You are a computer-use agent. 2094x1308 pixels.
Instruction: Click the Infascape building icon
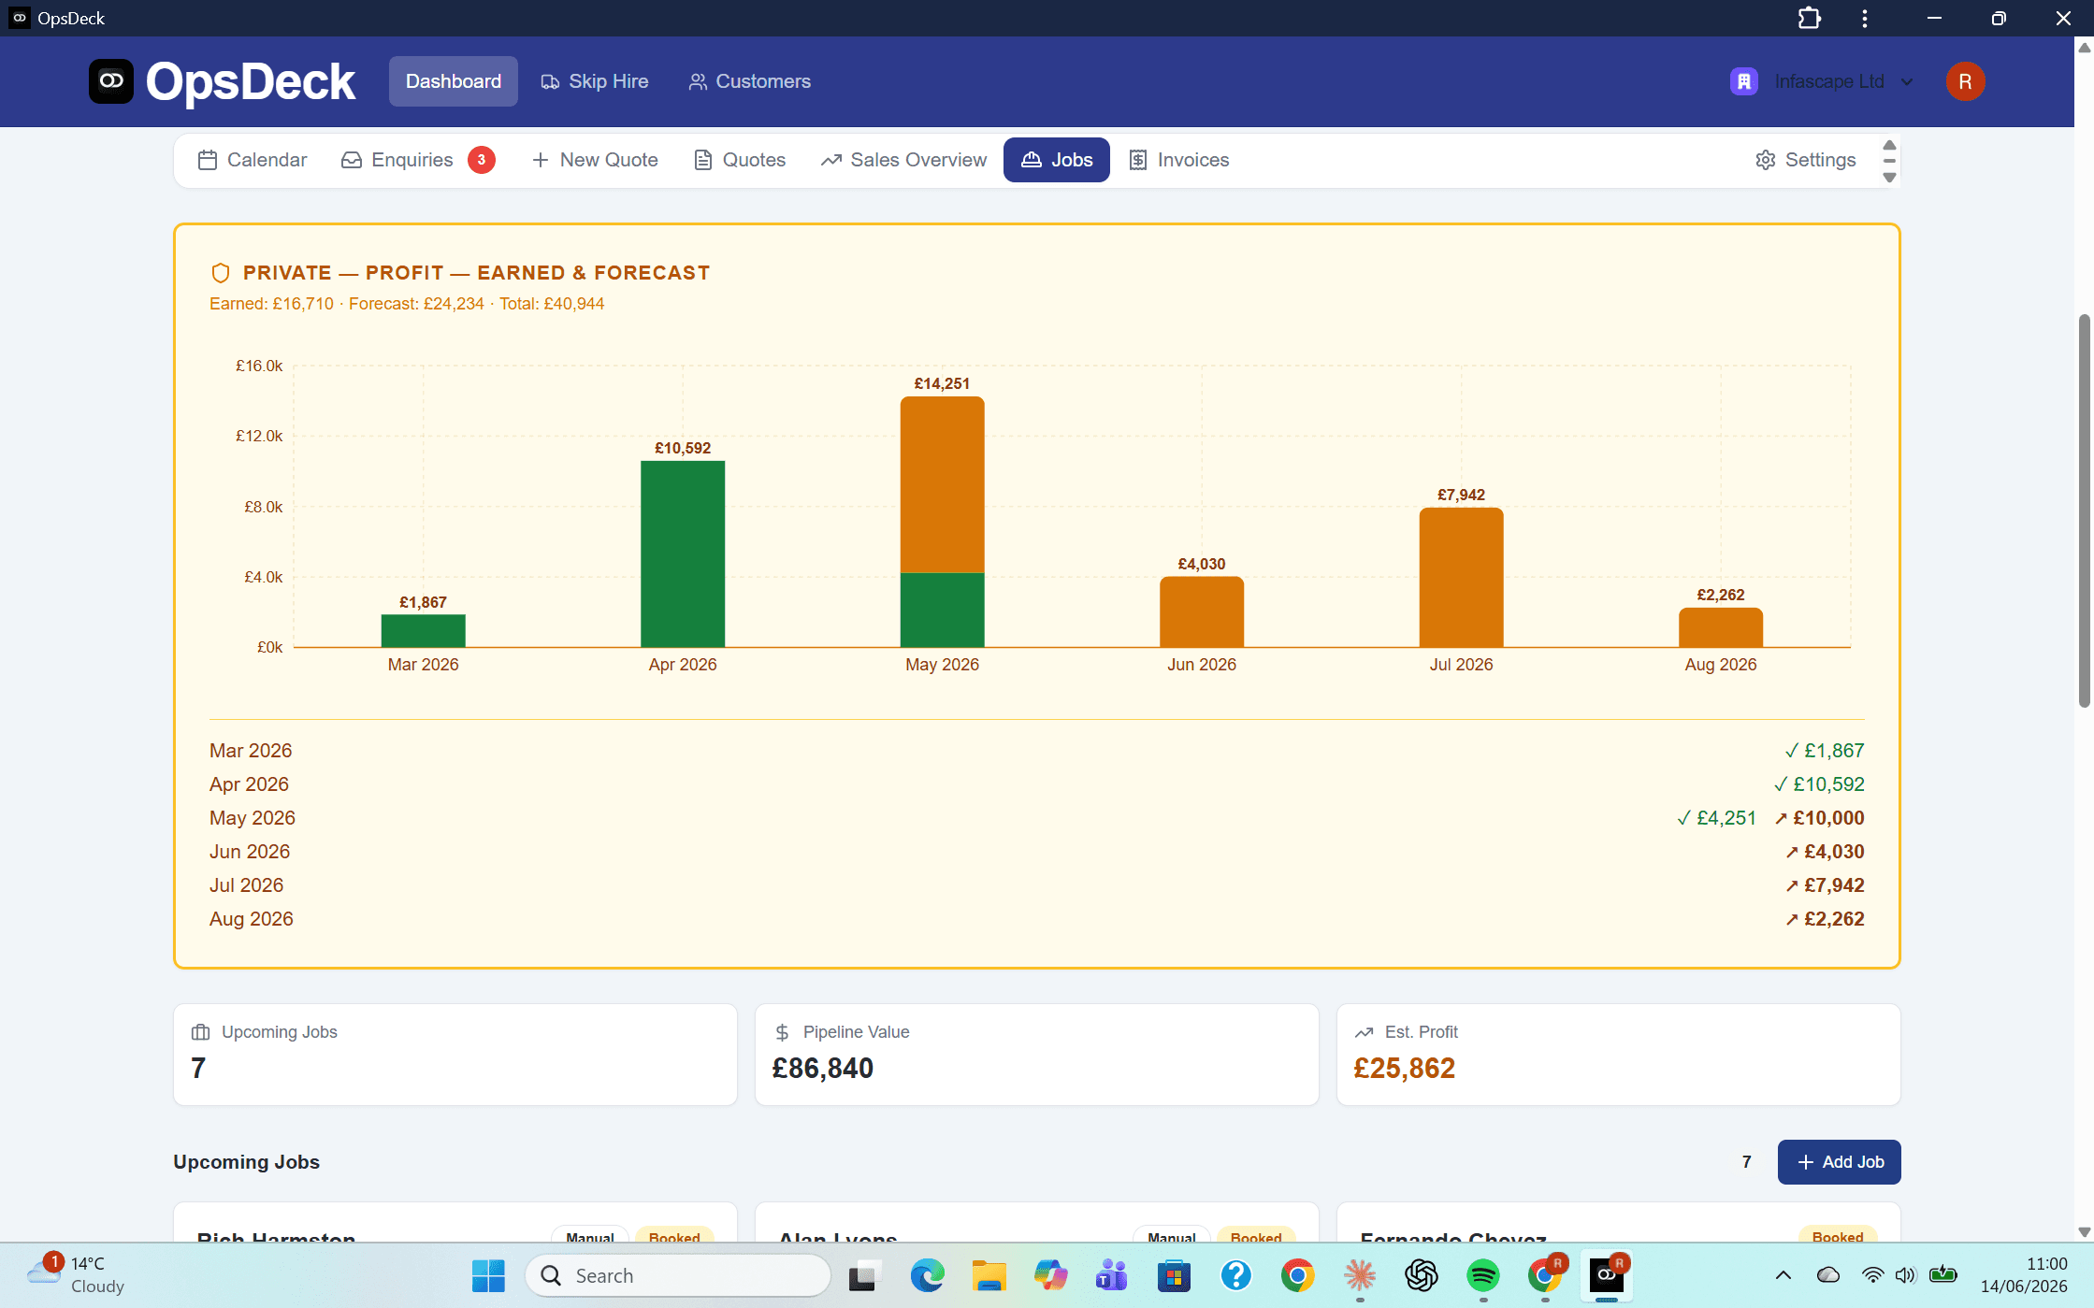[1744, 81]
